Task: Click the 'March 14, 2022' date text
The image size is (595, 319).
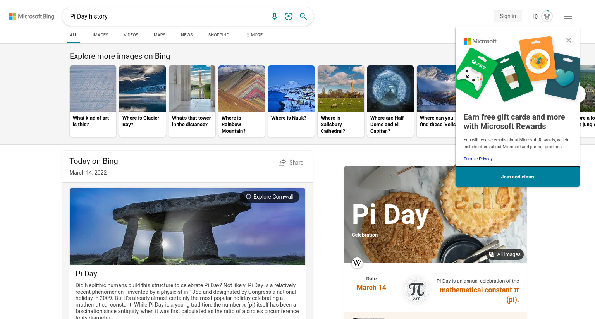Action: click(88, 173)
